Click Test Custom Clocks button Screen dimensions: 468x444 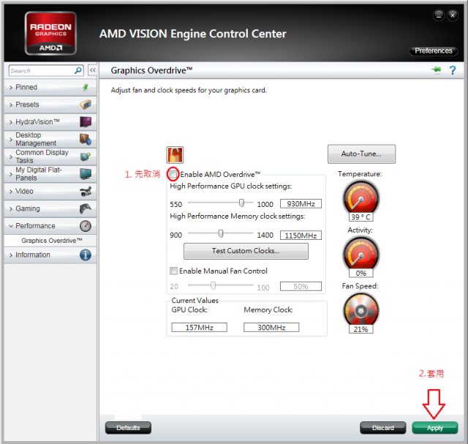tap(246, 251)
